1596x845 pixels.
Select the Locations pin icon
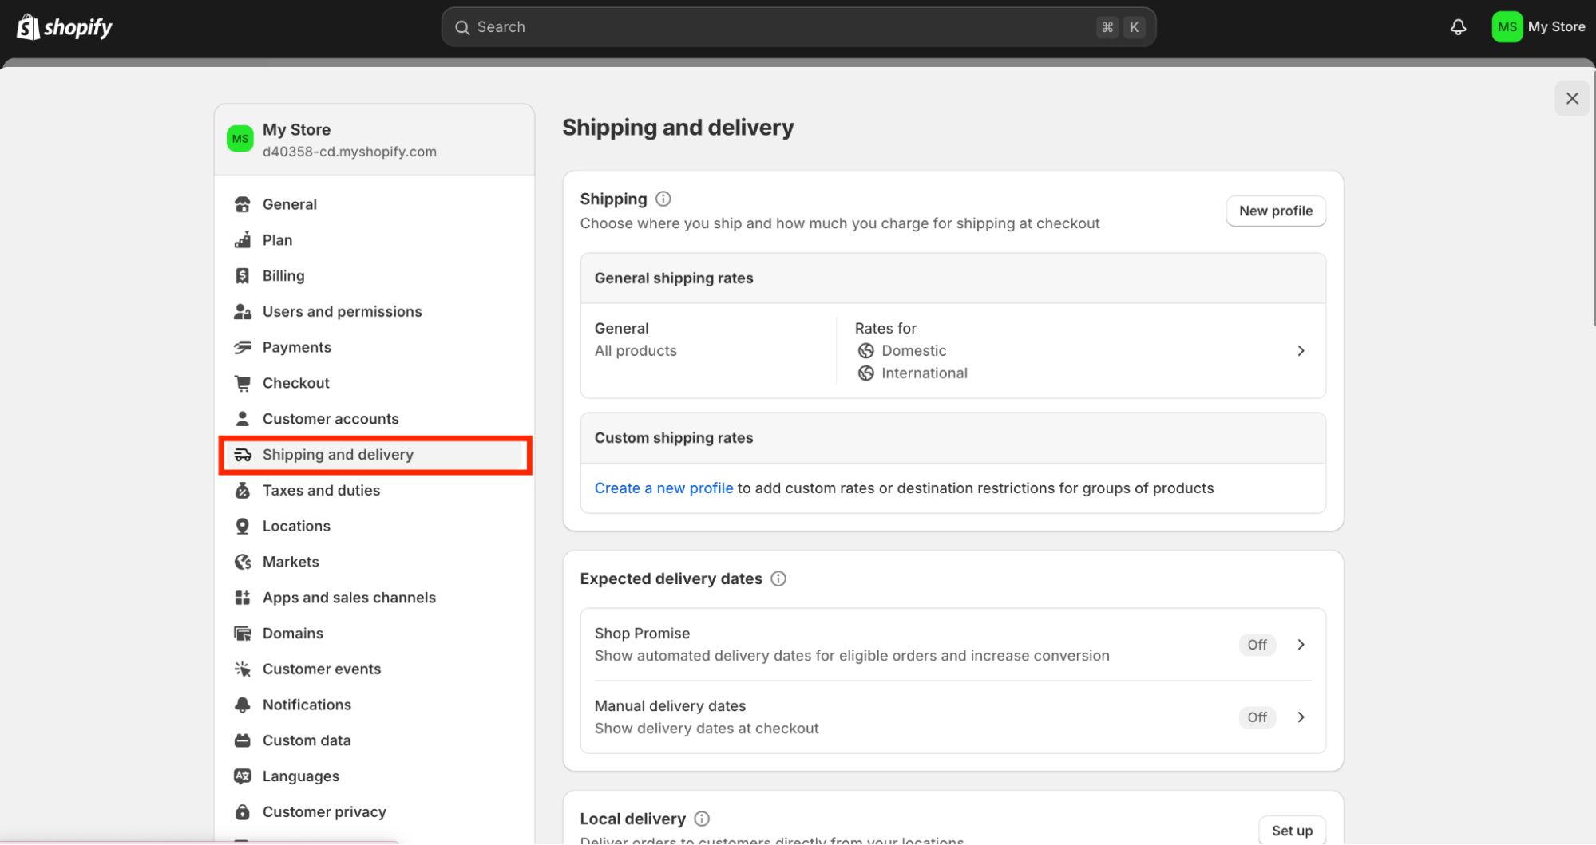click(242, 525)
